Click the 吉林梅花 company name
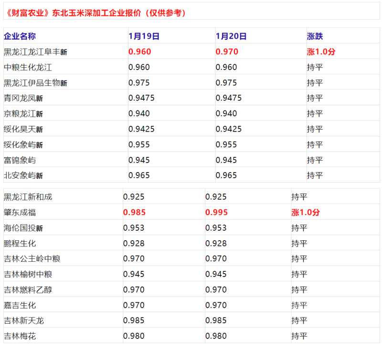This screenshot has width=382, height=348. [x=20, y=336]
